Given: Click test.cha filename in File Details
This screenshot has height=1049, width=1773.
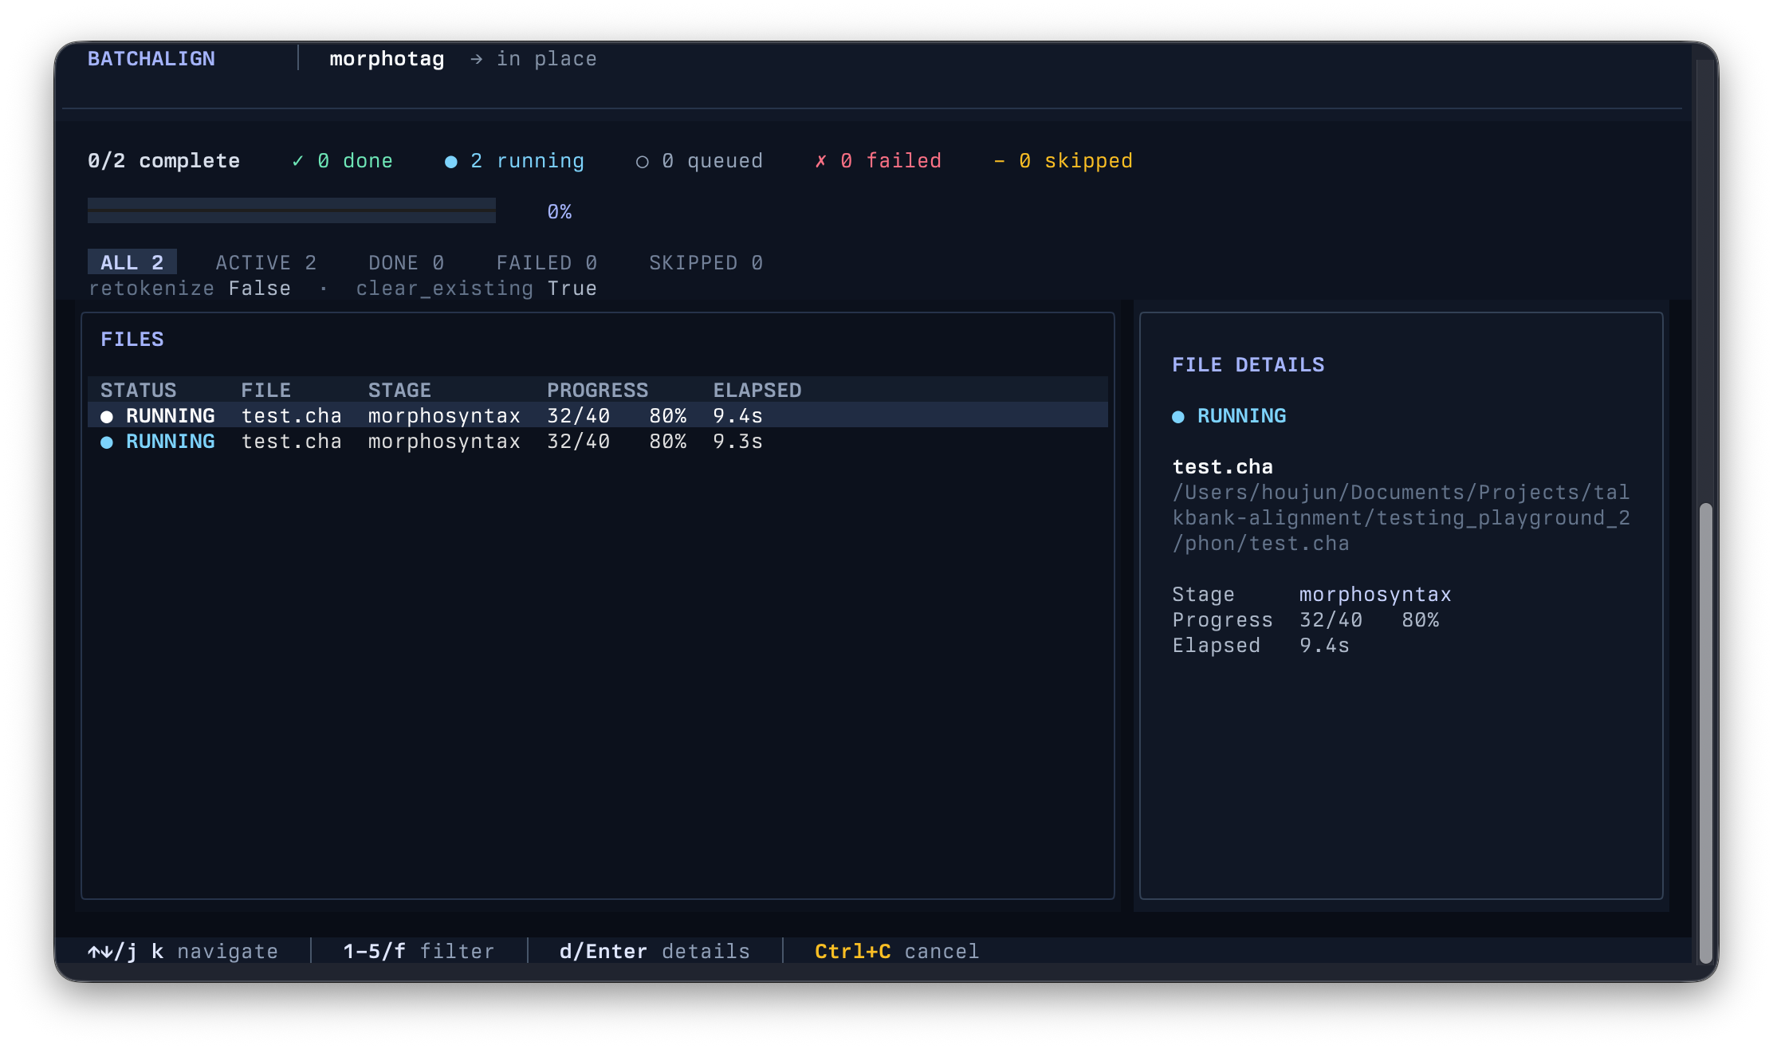Looking at the screenshot, I should click(x=1223, y=466).
